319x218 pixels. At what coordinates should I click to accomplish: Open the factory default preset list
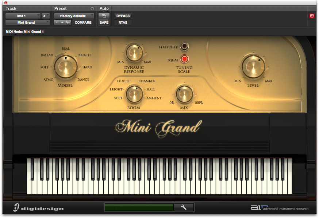[74, 16]
